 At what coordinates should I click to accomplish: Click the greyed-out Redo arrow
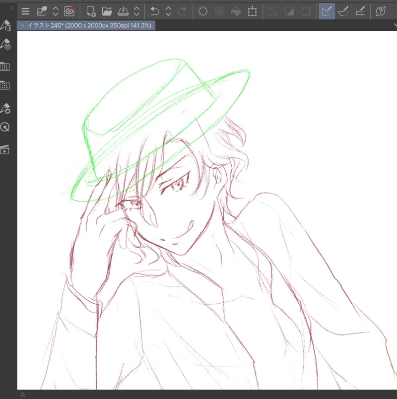182,11
